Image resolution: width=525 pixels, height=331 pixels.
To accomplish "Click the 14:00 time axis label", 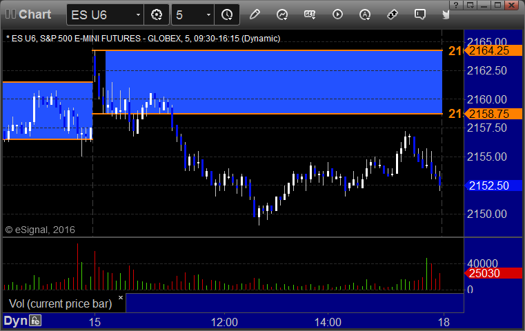I will (328, 322).
